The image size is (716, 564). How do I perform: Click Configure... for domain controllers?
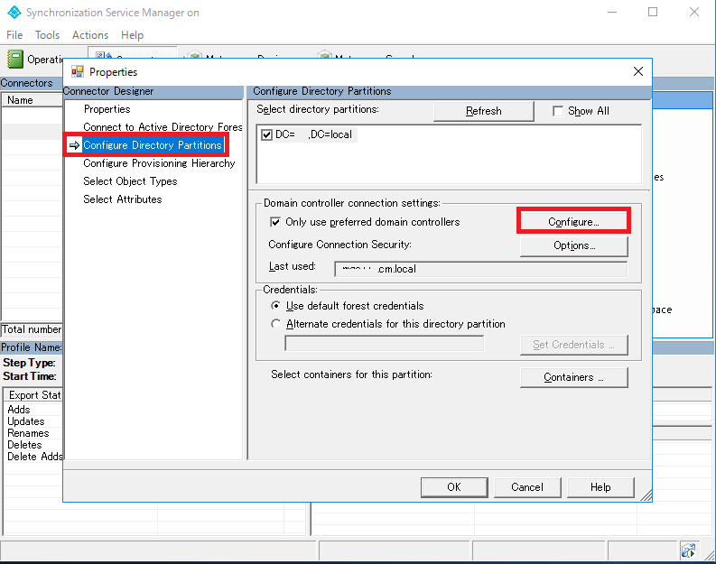tap(573, 222)
